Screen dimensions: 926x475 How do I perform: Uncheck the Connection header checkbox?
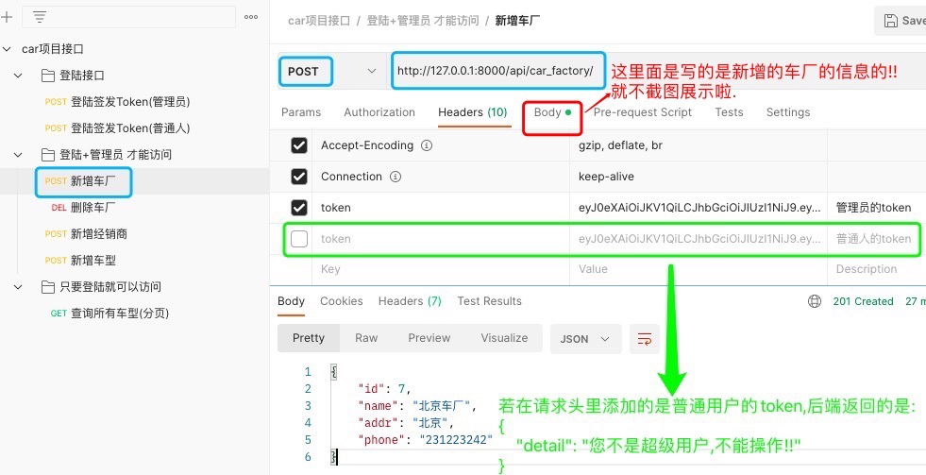299,177
